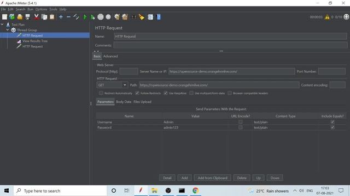This screenshot has width=350, height=196.
Task: Open Chrome from the taskbar
Action: [196, 191]
